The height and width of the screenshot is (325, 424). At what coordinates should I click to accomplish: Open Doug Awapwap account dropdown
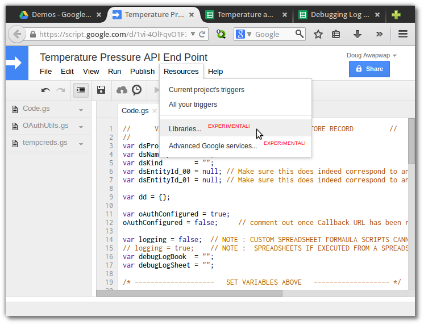372,56
